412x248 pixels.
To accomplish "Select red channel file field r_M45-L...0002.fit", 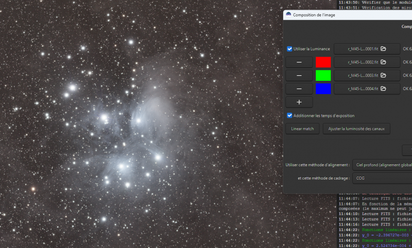I will (367, 62).
